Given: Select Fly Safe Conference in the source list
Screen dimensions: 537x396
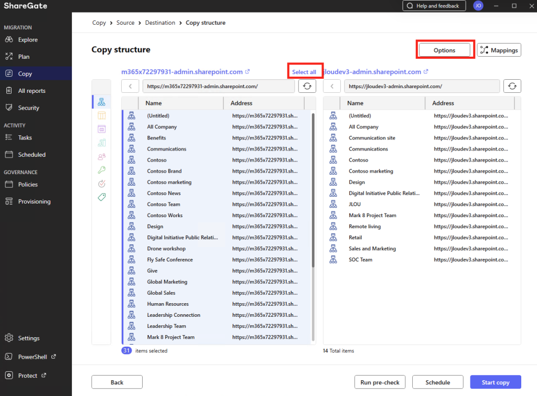Looking at the screenshot, I should pyautogui.click(x=217, y=260).
